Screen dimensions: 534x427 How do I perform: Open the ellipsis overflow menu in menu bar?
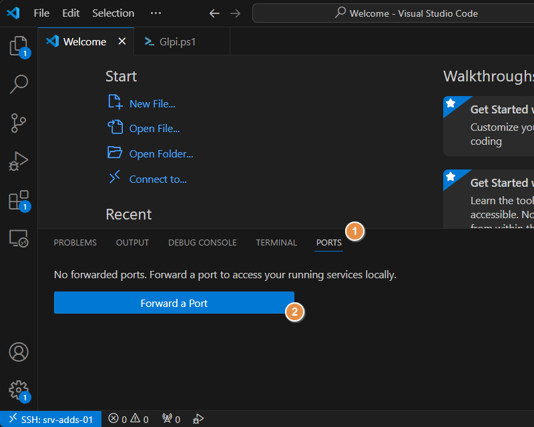coord(156,13)
